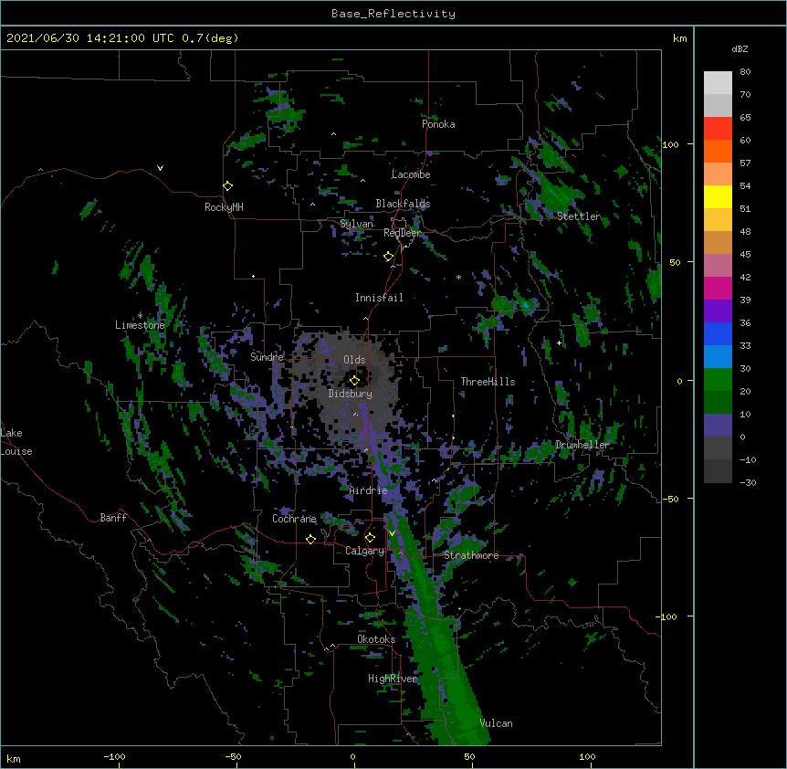
Task: Select the Okotoks town label
Action: tap(376, 639)
